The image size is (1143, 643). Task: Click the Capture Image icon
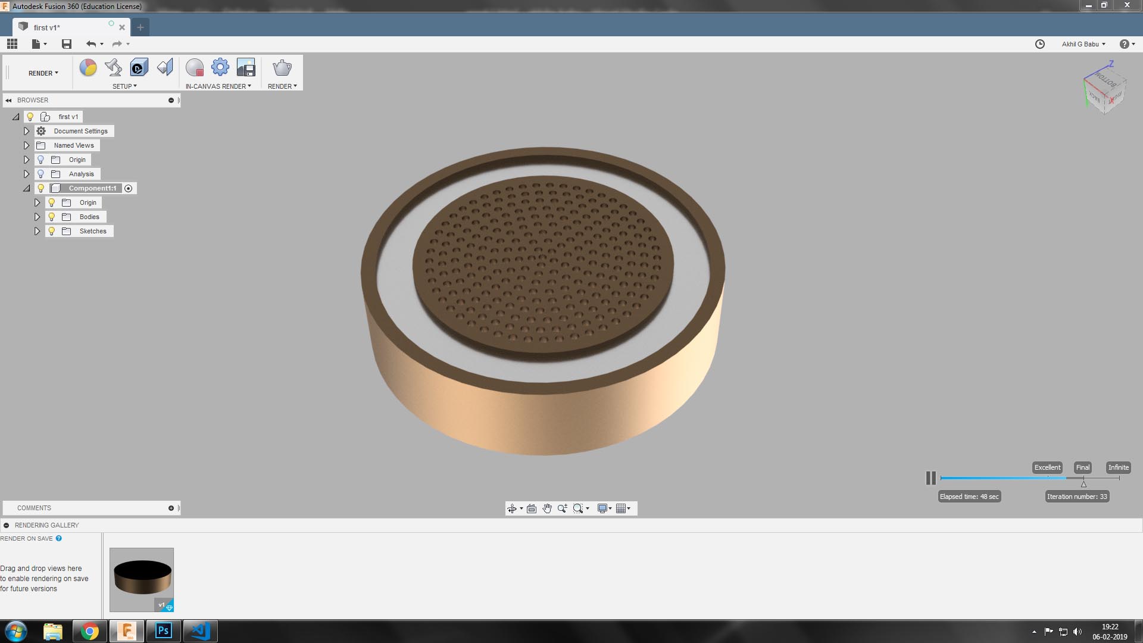246,68
